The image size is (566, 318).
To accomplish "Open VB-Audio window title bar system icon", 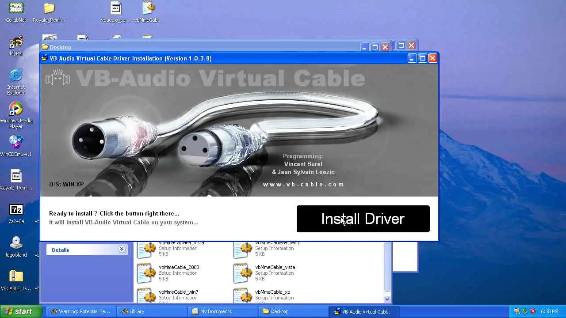I will (x=45, y=58).
